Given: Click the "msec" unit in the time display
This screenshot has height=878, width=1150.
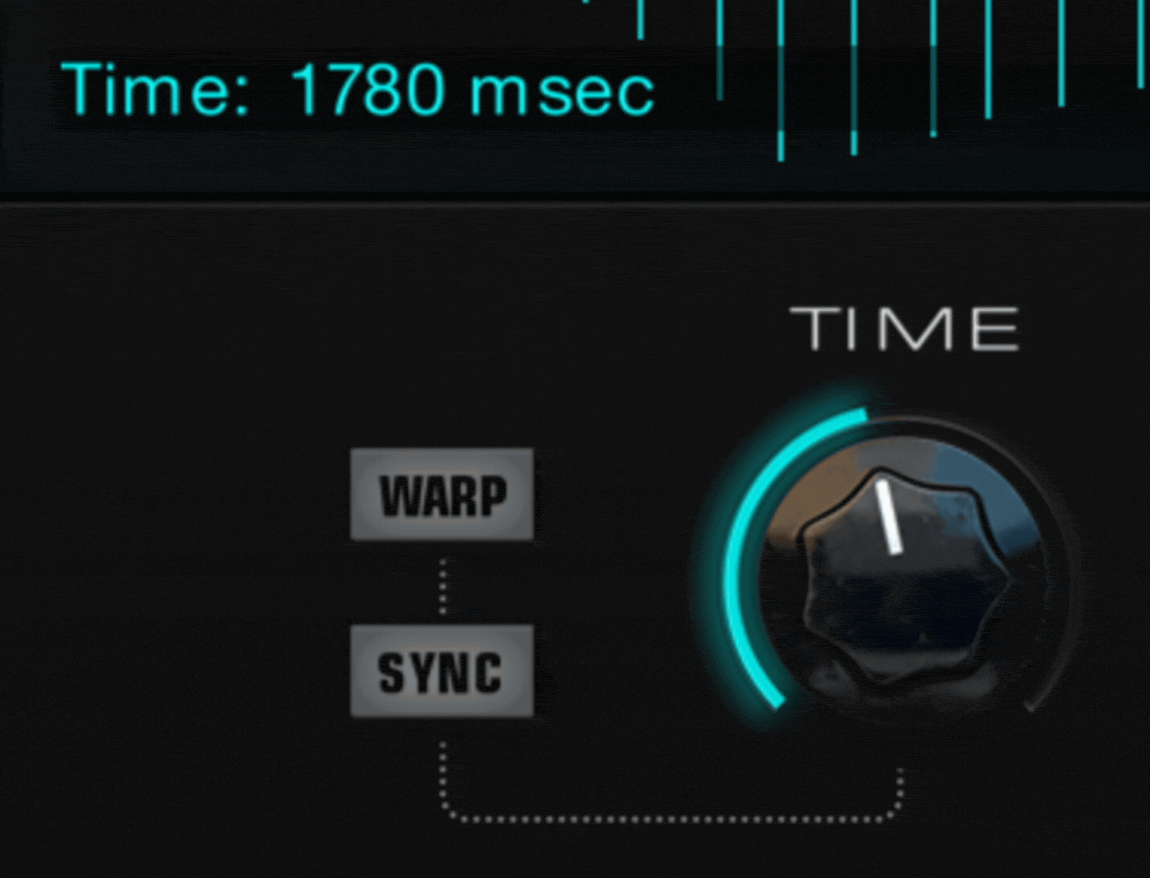Looking at the screenshot, I should coord(563,91).
